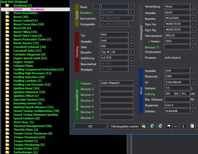Click the notepad settings icon at bottom right
The height and width of the screenshot is (154, 198).
tap(192, 126)
